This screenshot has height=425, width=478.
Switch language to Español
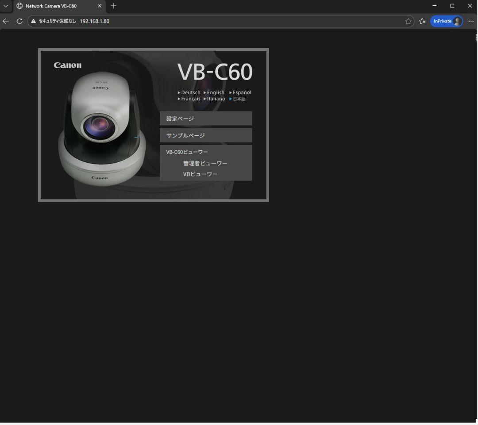241,92
